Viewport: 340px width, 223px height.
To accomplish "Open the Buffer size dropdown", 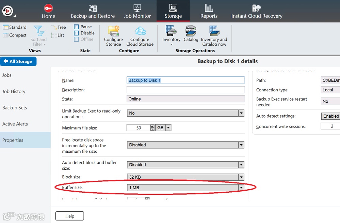I will coord(185,188).
